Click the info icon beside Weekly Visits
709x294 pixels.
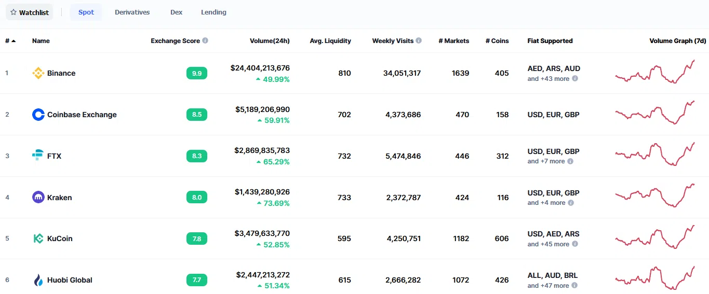coord(419,40)
